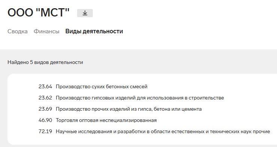The width and height of the screenshot is (277, 147).
Task: Open Торговля оптовая неспециализированная entry
Action: [x=106, y=120]
